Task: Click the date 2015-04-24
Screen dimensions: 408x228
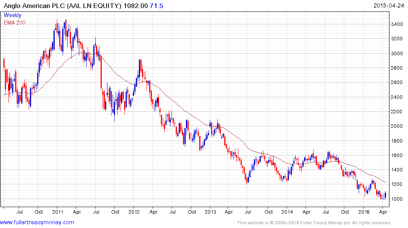Action: (x=389, y=6)
